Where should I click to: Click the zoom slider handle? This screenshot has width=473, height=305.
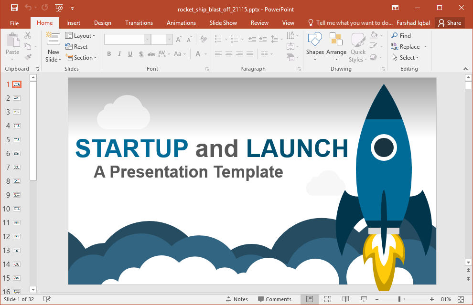click(399, 299)
